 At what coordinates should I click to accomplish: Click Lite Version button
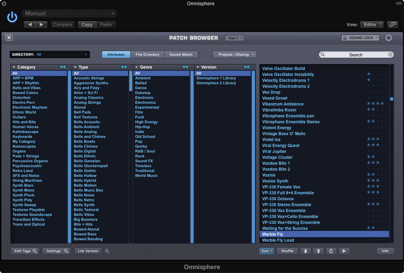[x=88, y=251]
